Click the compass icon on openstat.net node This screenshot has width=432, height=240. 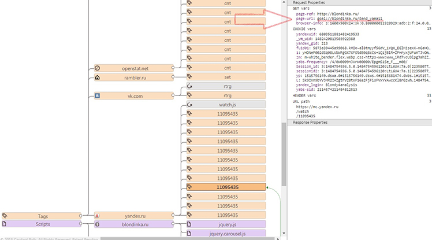point(98,68)
